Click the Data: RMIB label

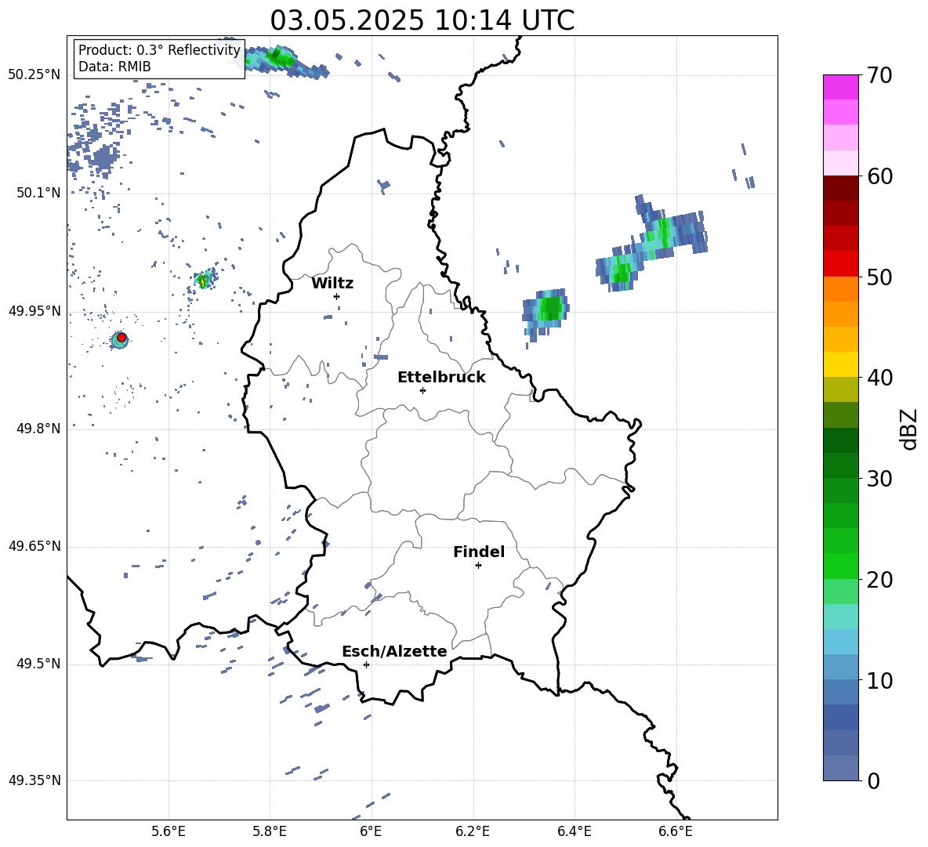click(x=114, y=67)
